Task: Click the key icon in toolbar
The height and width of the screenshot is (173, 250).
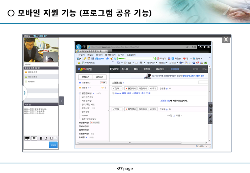Action: [85, 58]
